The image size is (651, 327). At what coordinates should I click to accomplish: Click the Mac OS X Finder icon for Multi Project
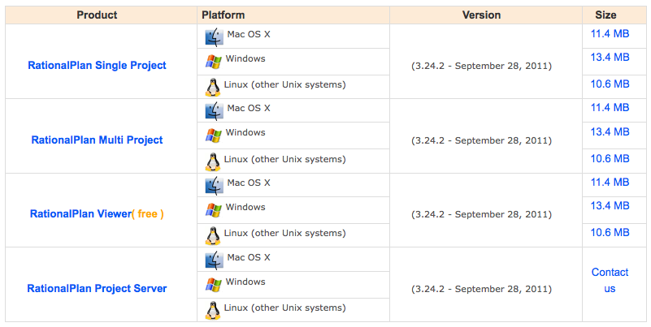[215, 111]
